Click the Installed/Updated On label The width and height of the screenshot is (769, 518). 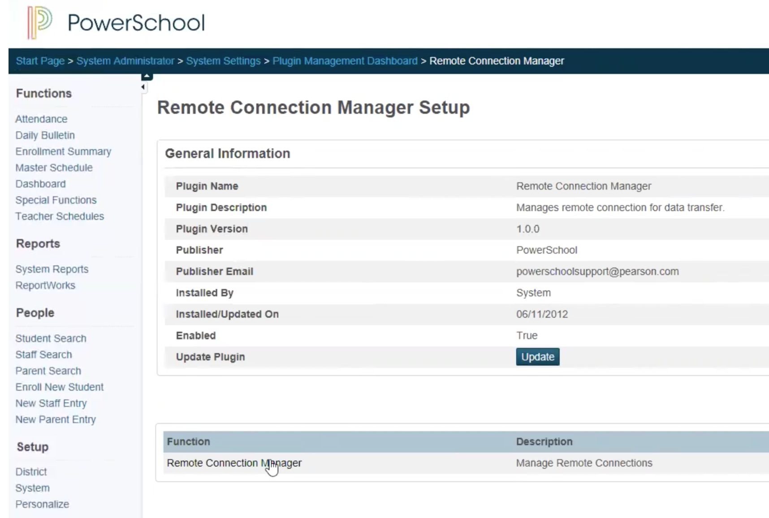227,314
